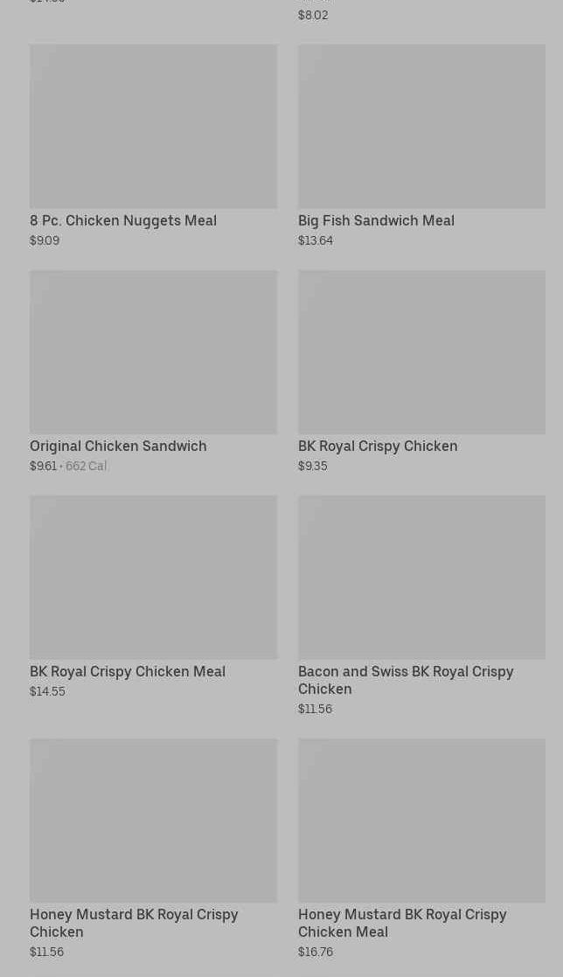This screenshot has height=977, width=563.
Task: Tap the image above Honey Mustard Chicken $11.56
Action: coord(153,821)
